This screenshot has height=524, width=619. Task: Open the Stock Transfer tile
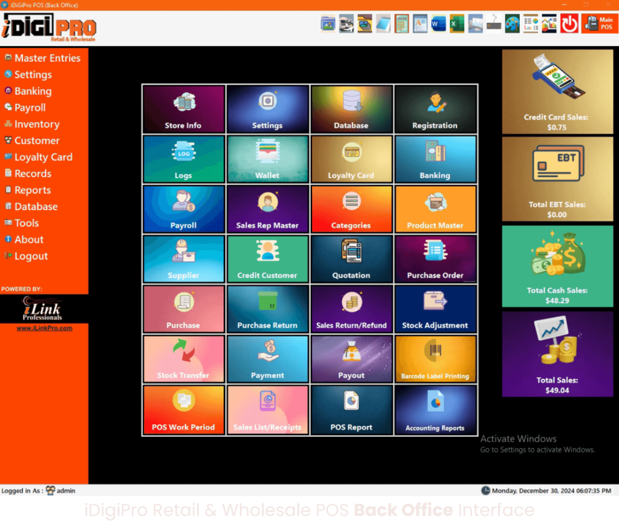pyautogui.click(x=184, y=360)
